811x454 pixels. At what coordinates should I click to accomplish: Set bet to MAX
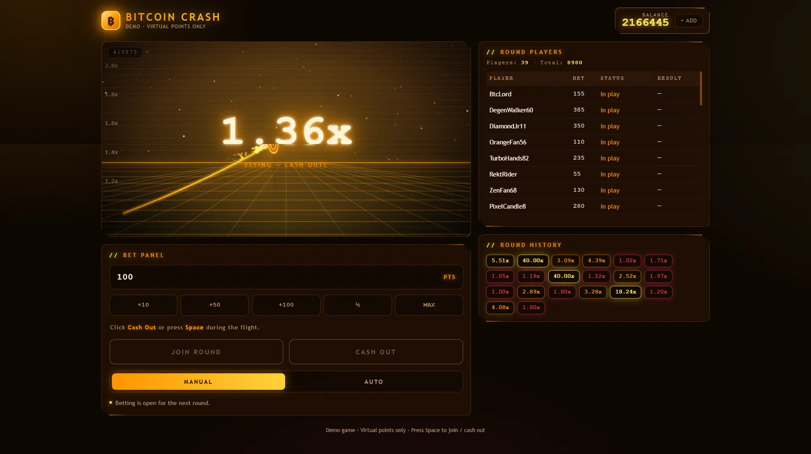[x=429, y=305]
